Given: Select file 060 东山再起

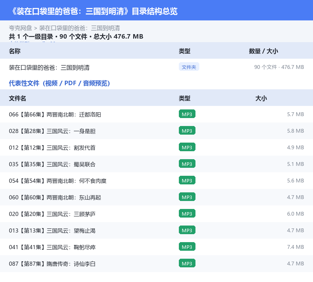Looking at the screenshot, I should [156, 197].
